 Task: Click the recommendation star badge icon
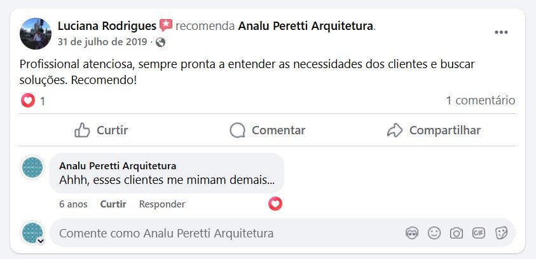click(x=166, y=25)
